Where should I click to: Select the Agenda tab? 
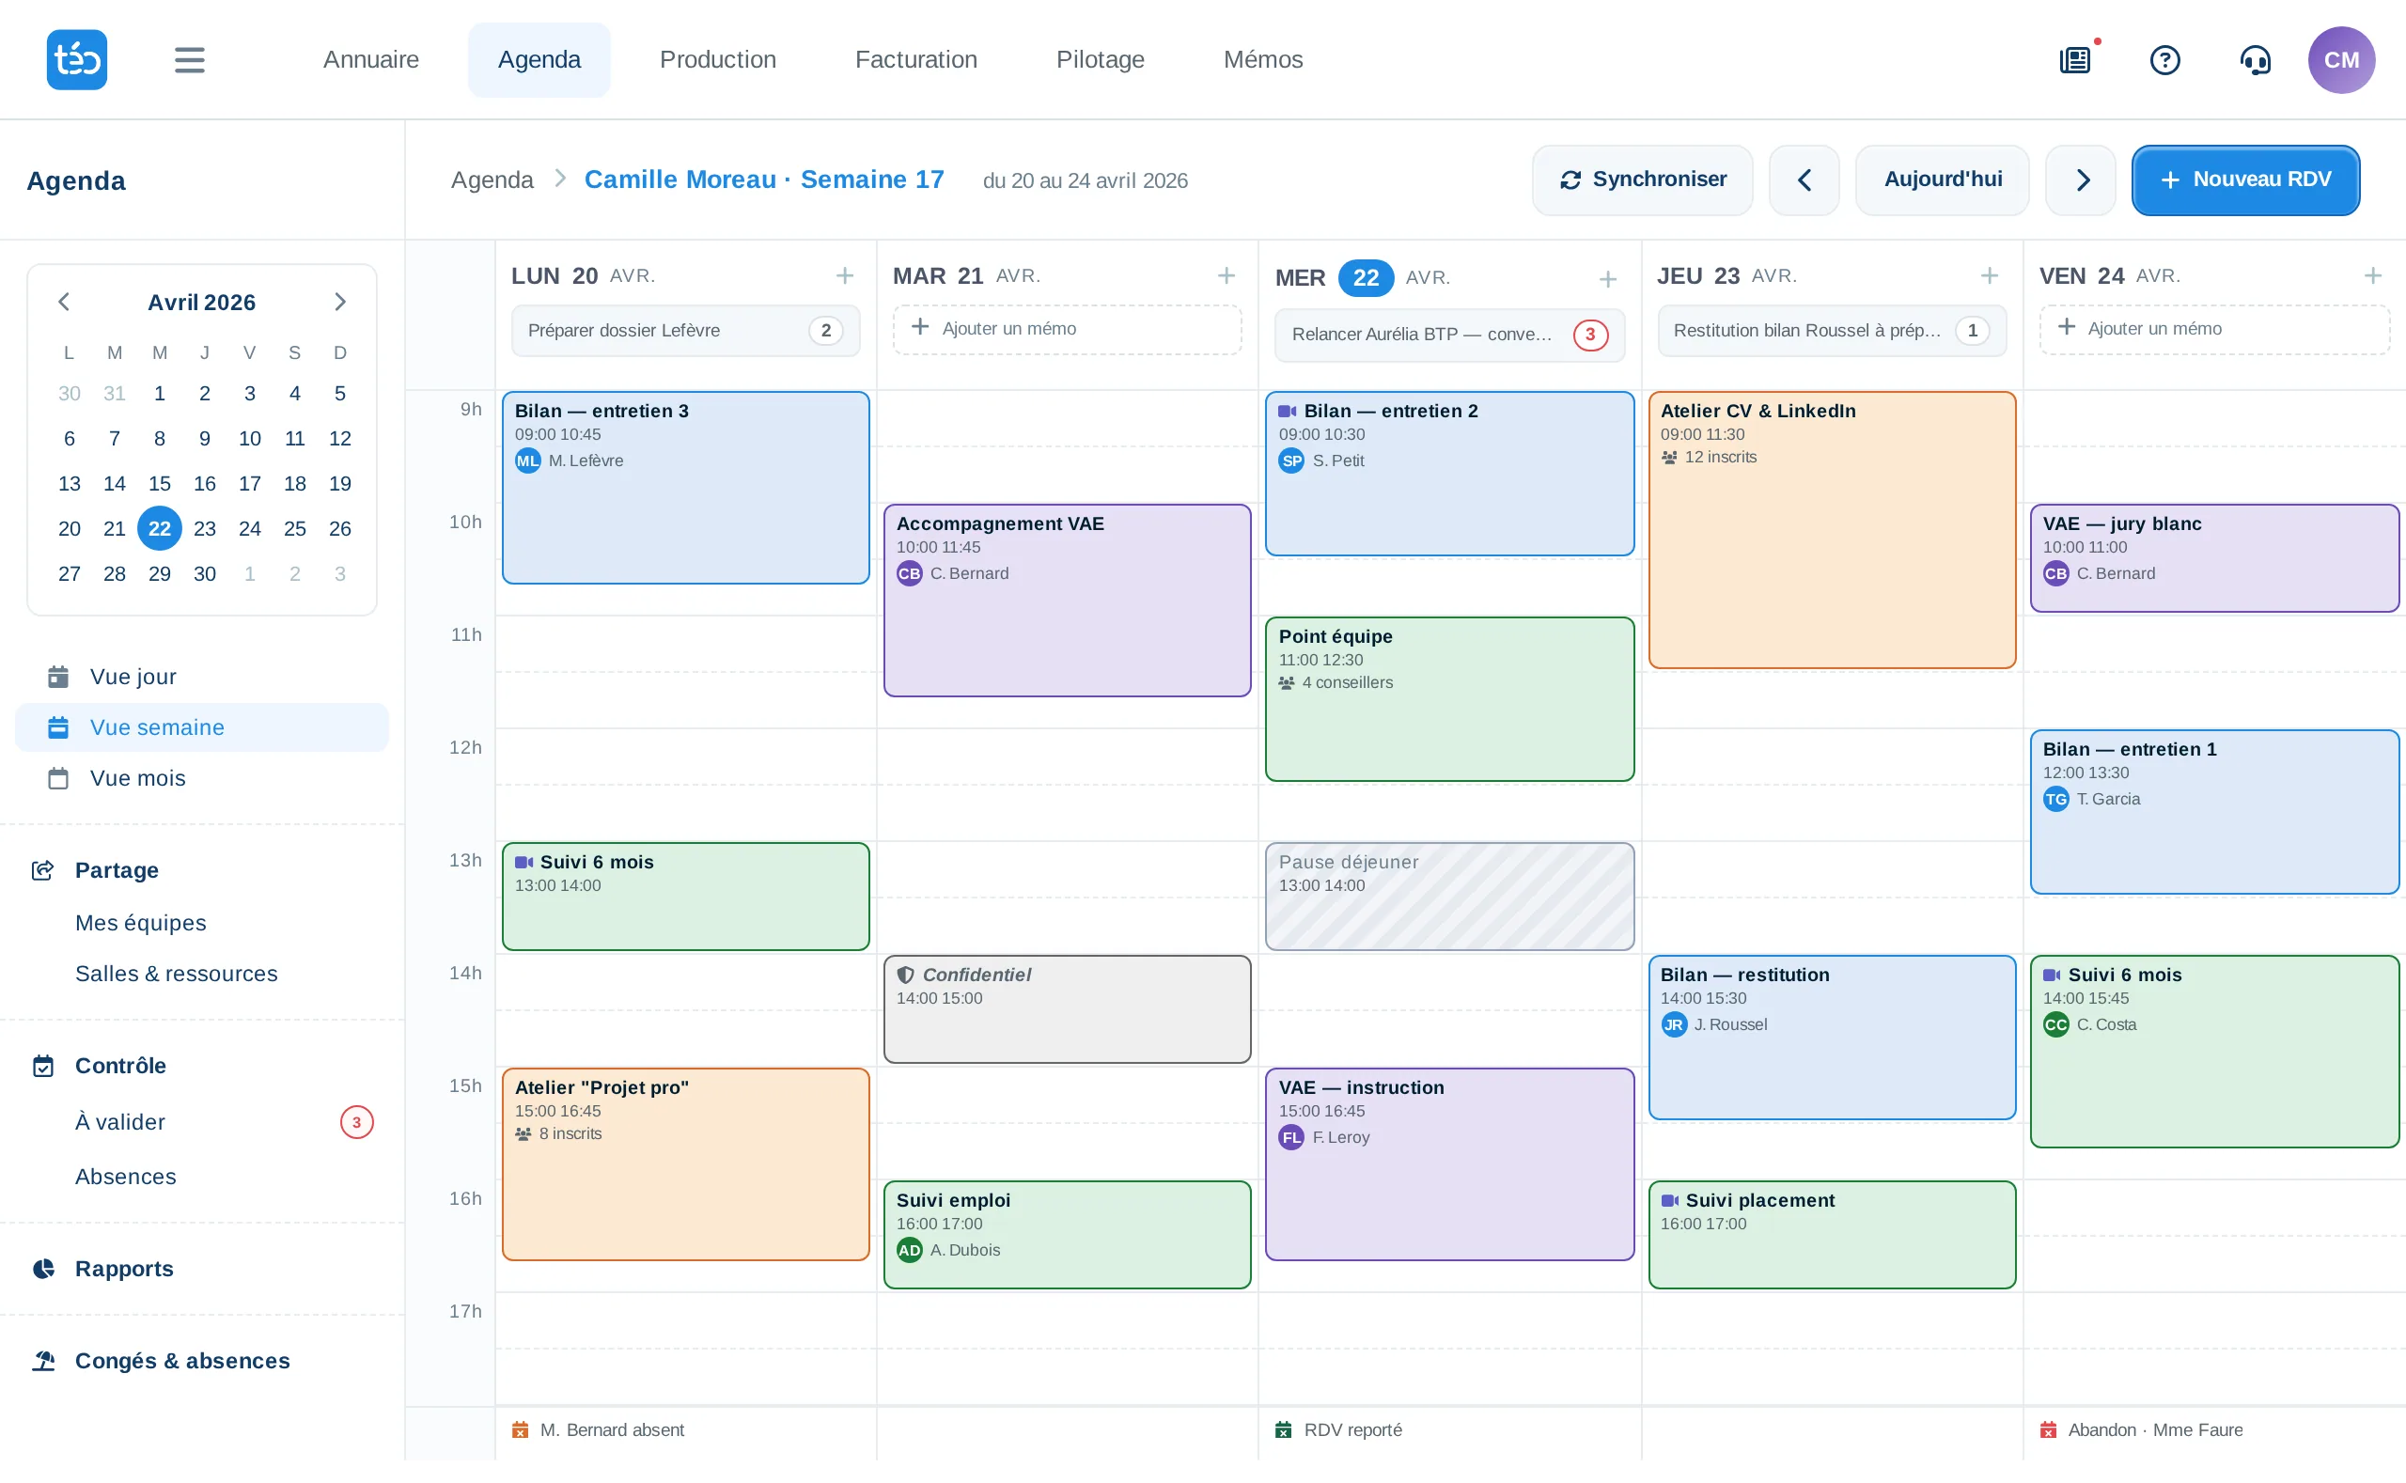click(x=539, y=60)
